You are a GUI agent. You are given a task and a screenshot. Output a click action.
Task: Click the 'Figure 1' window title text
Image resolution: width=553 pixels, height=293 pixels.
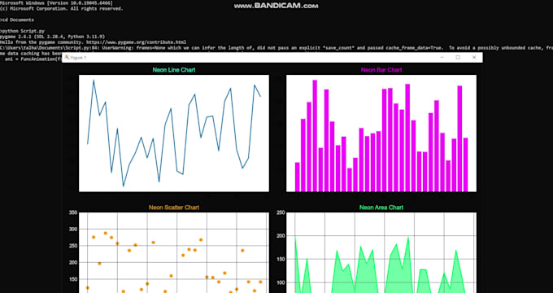[78, 58]
